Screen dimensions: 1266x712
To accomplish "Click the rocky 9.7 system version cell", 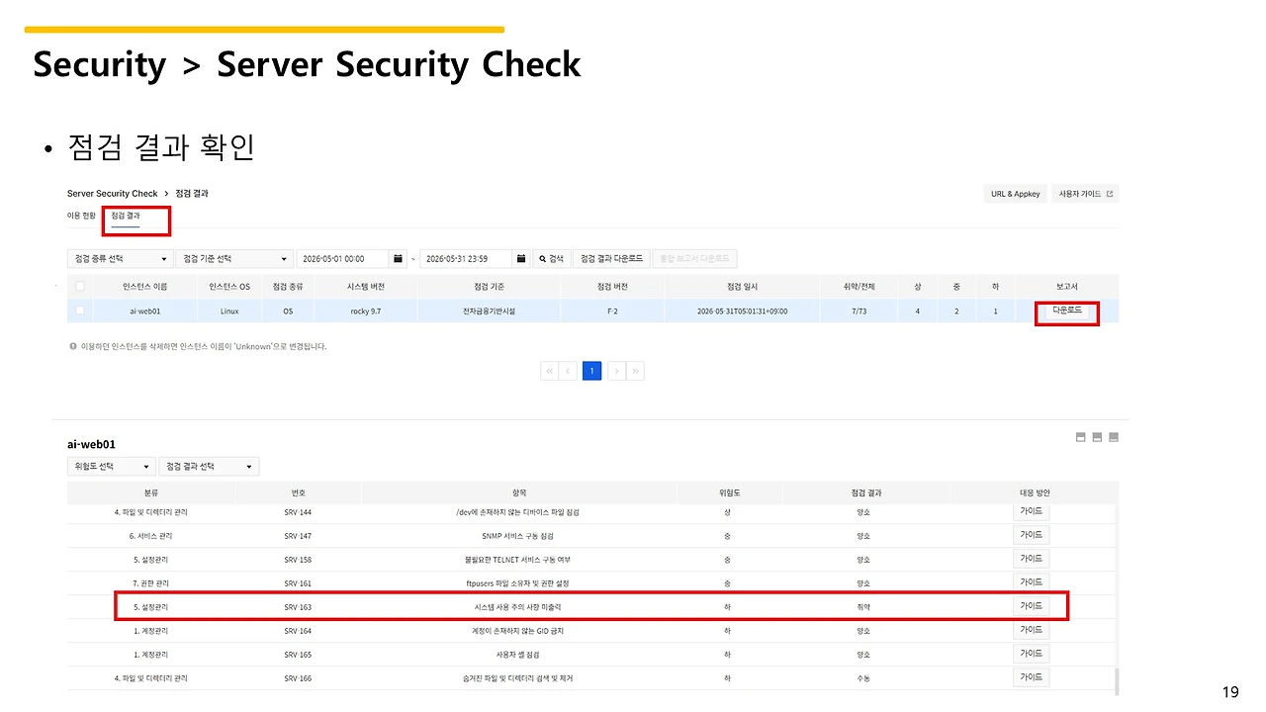I will [365, 311].
